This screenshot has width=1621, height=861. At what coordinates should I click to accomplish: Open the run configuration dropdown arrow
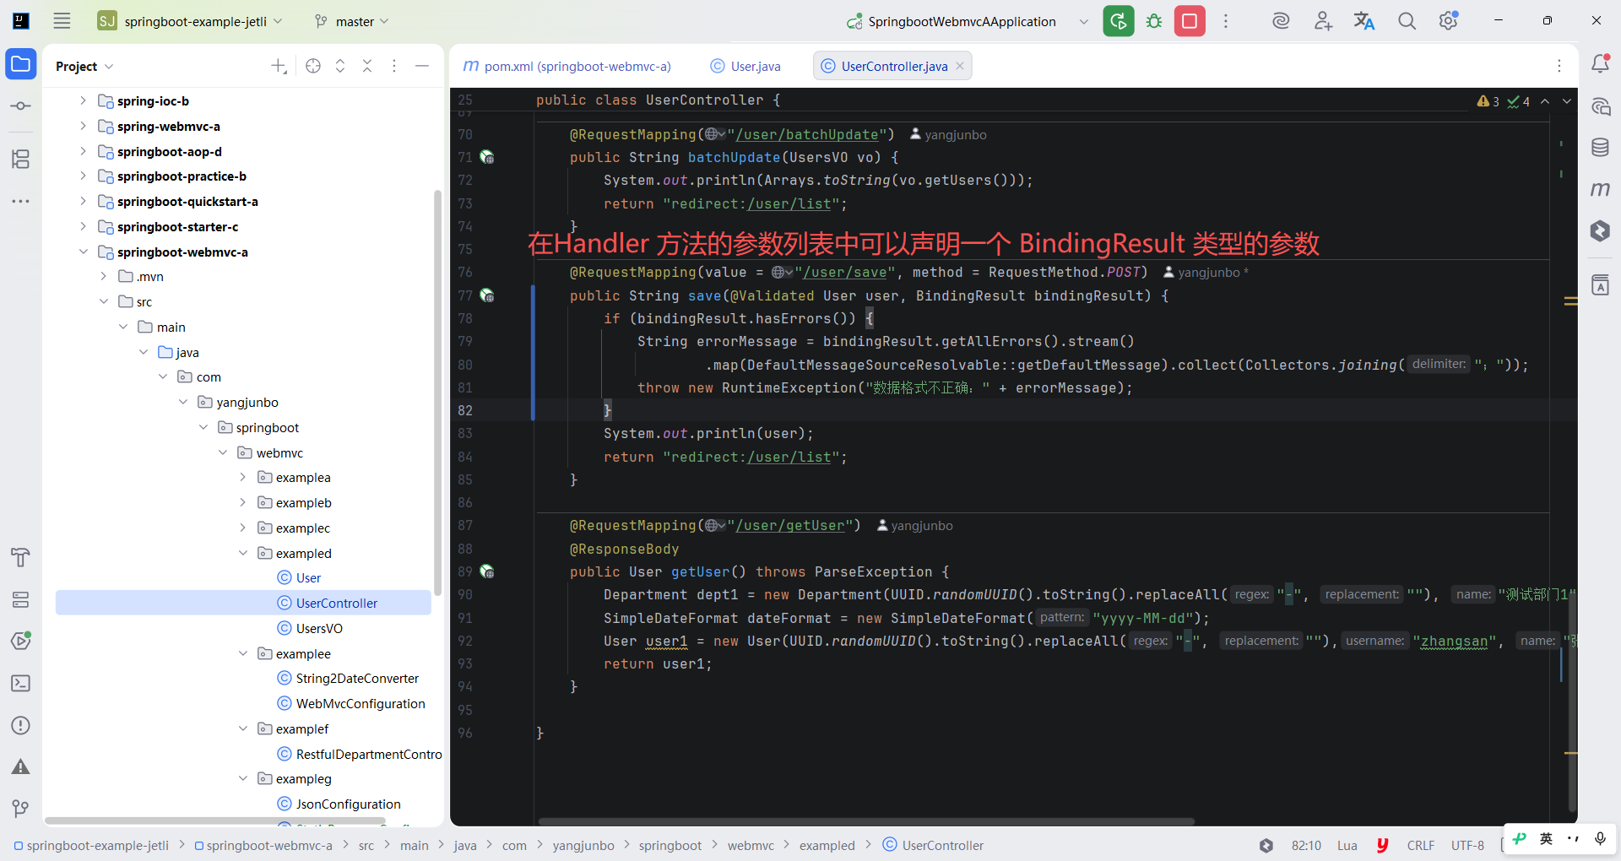point(1084,22)
